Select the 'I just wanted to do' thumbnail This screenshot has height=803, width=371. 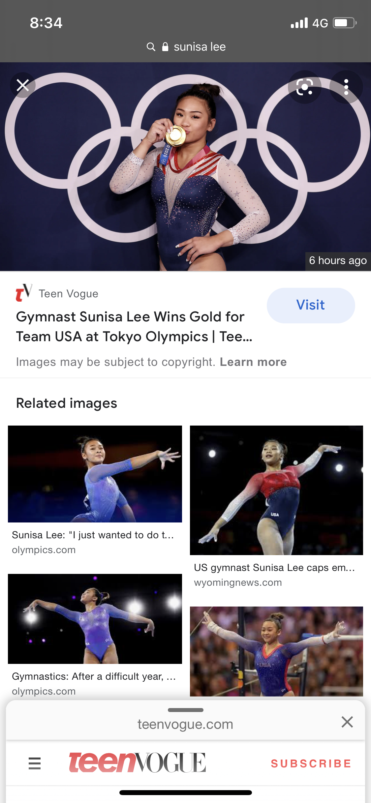pos(95,474)
